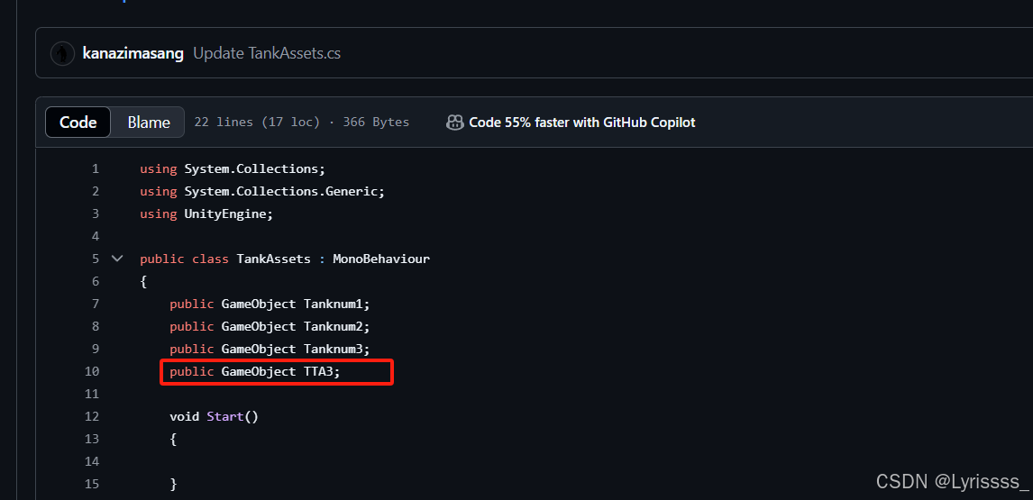Screen dimensions: 1033x500
Task: Click the GitHub Copilot icon
Action: point(454,122)
